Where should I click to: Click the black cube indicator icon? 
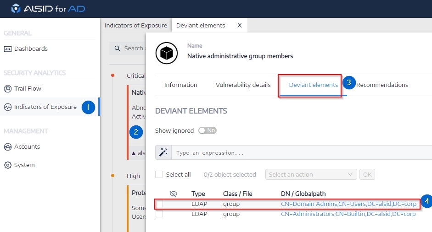(x=166, y=53)
